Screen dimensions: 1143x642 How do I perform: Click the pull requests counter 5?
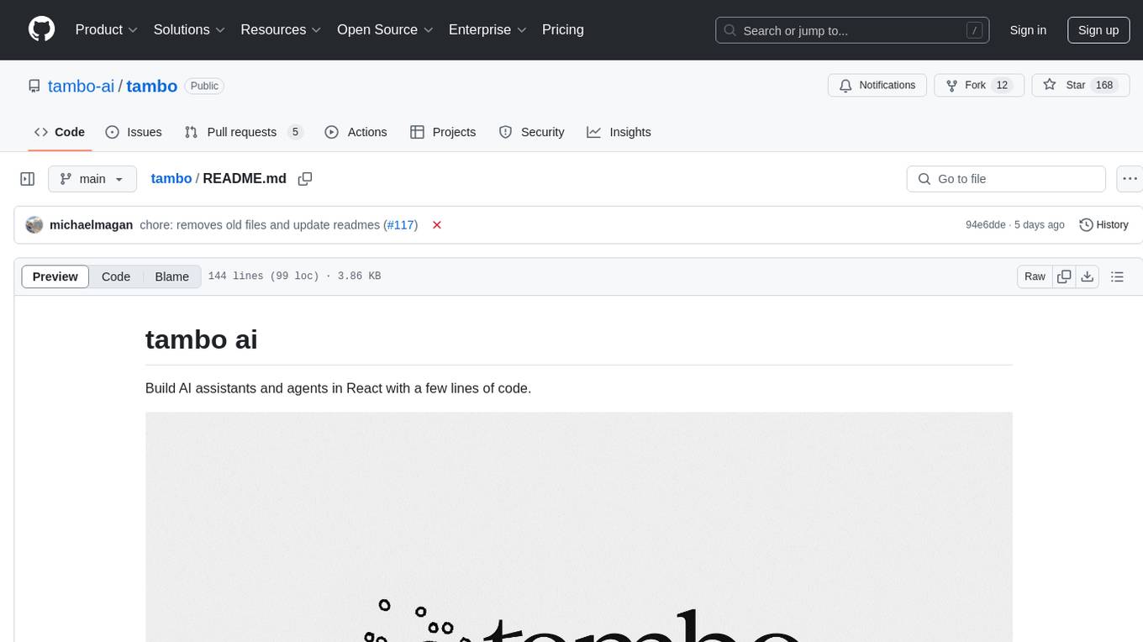(295, 132)
